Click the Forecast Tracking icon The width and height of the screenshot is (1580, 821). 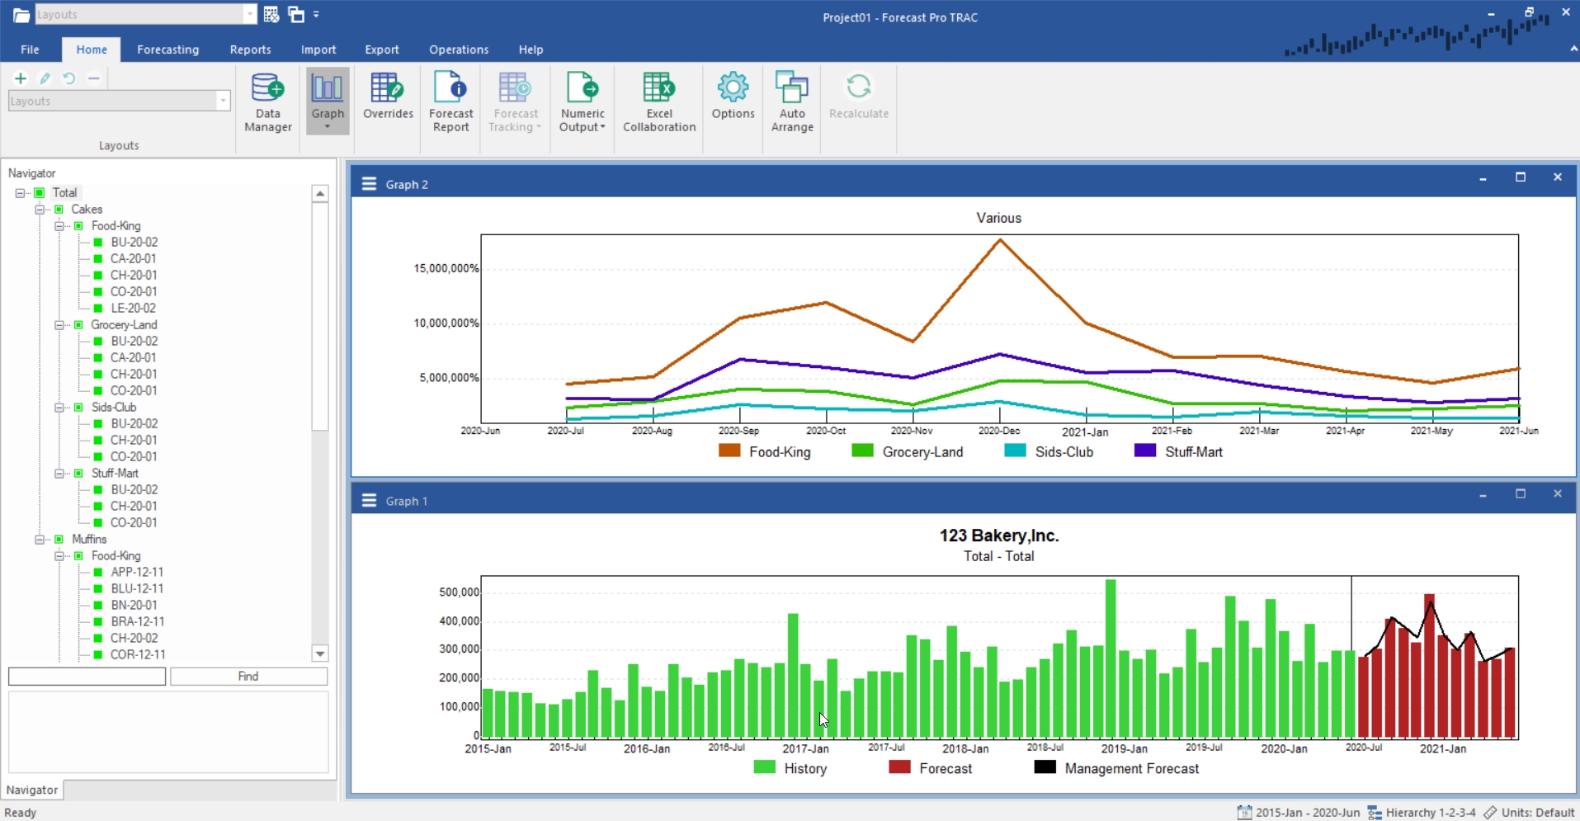coord(515,87)
